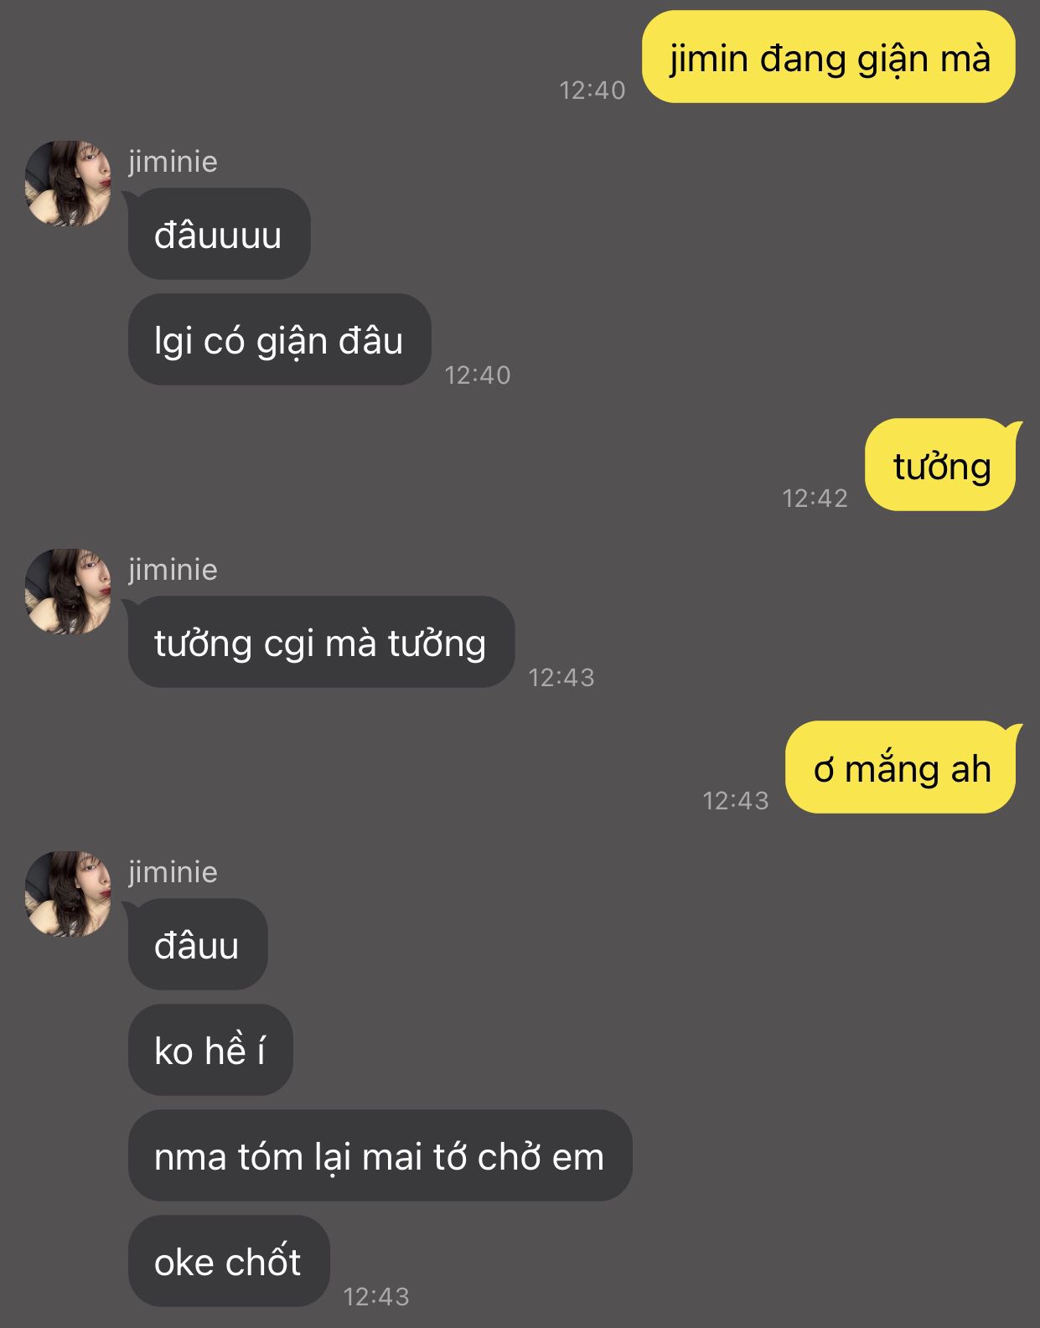The width and height of the screenshot is (1040, 1328).
Task: Select the message 'lgi có giận đâu'
Action: point(279,339)
